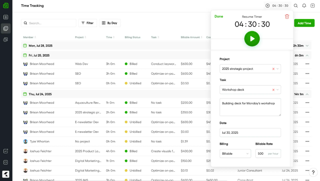Open the reports chart sidebar icon
The width and height of the screenshot is (320, 181).
[6, 151]
